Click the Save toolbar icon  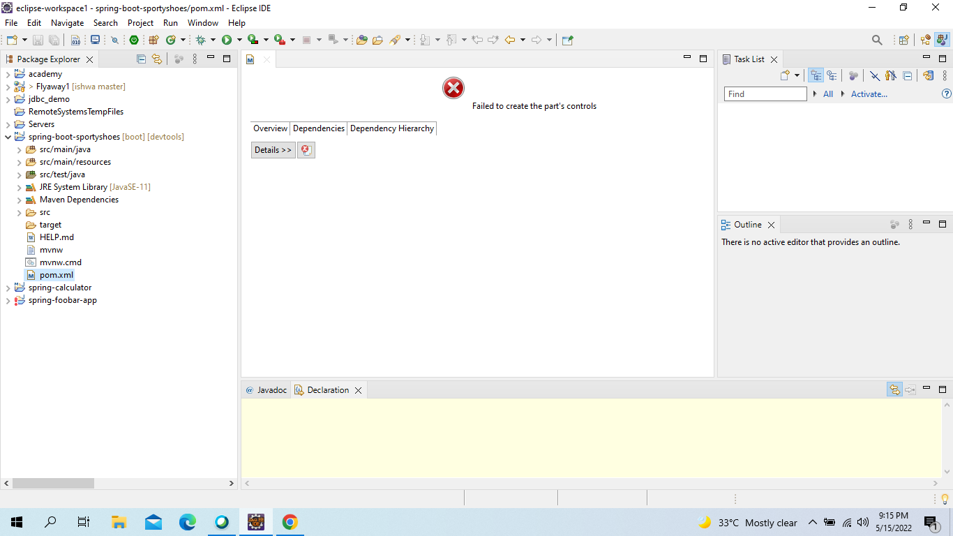click(x=38, y=40)
